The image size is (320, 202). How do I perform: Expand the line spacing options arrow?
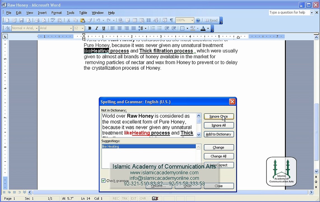coord(146,28)
